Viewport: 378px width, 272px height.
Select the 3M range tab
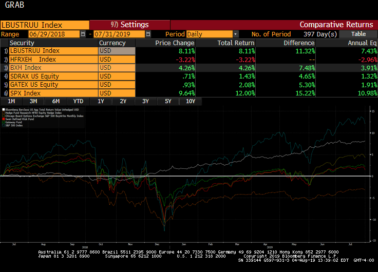(33, 101)
